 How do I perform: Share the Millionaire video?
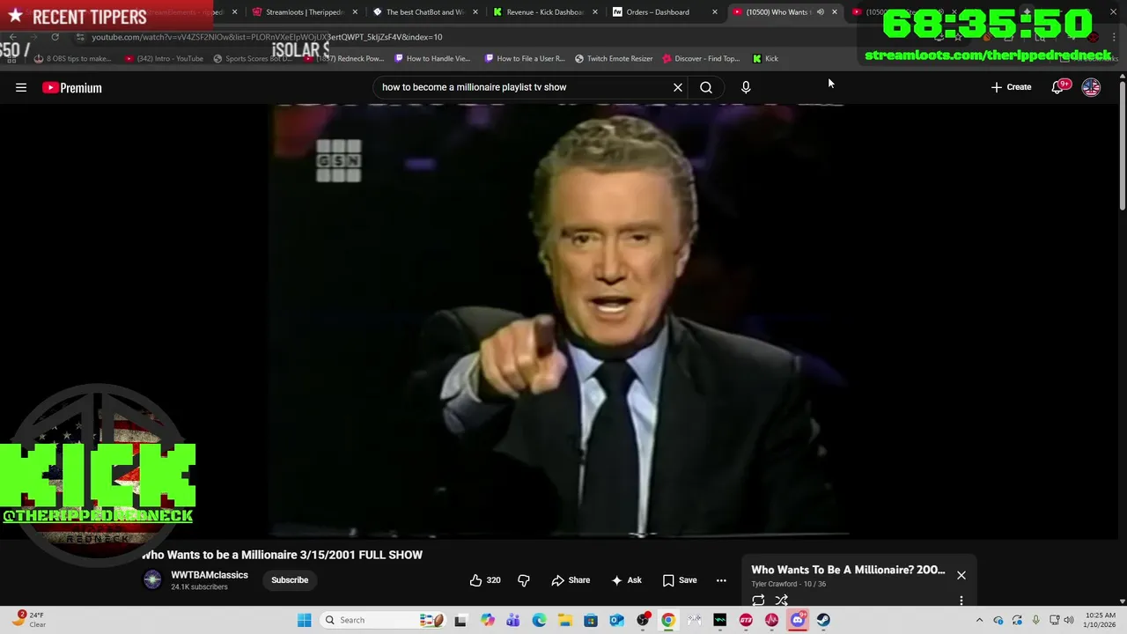coord(571,580)
